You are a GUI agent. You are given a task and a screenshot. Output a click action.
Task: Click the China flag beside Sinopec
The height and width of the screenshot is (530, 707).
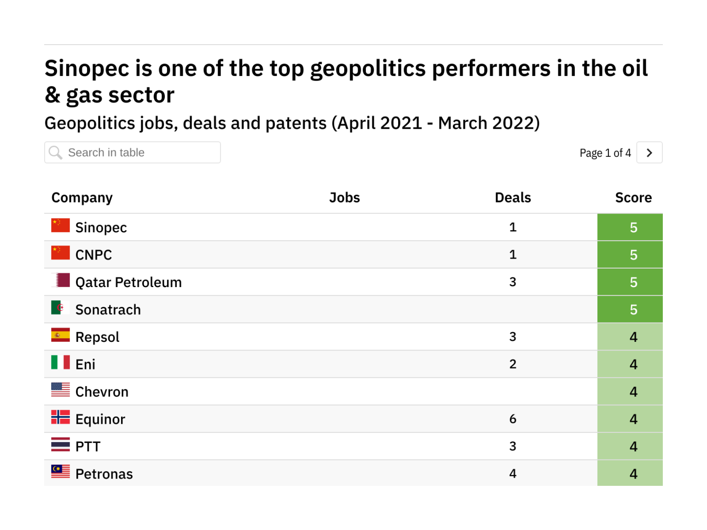click(x=60, y=225)
